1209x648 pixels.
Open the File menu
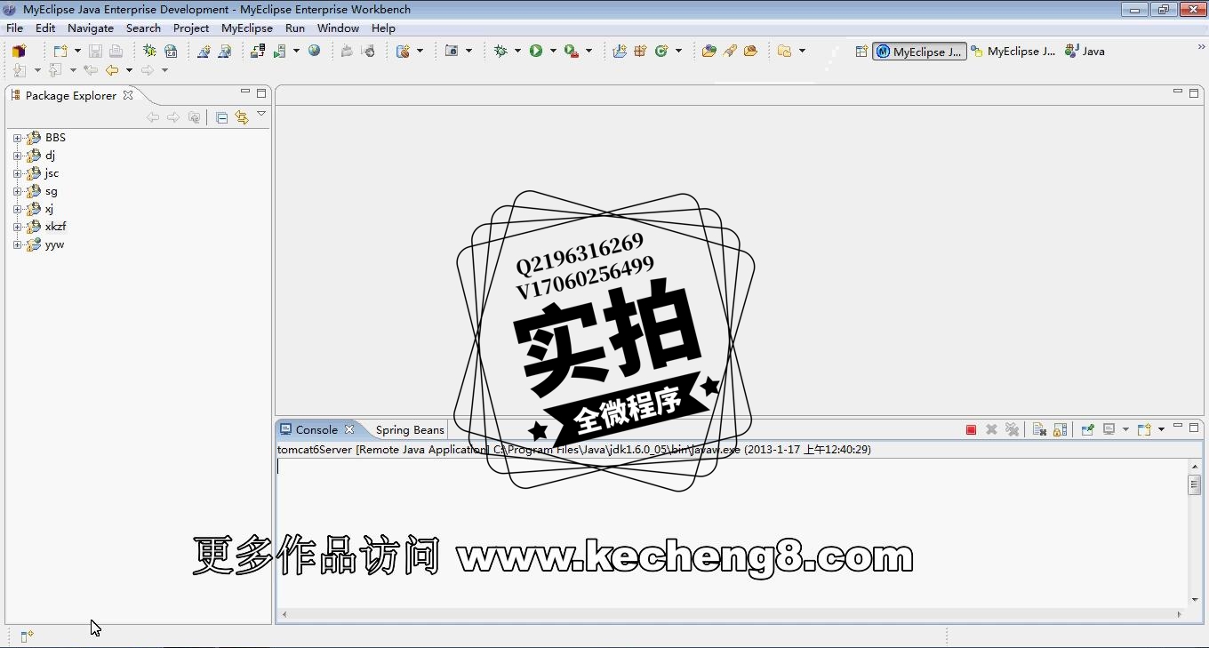click(14, 28)
